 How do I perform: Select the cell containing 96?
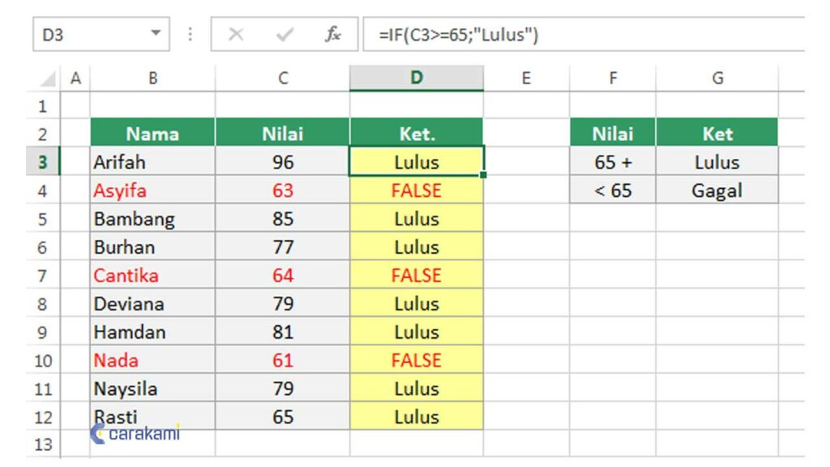pos(282,161)
